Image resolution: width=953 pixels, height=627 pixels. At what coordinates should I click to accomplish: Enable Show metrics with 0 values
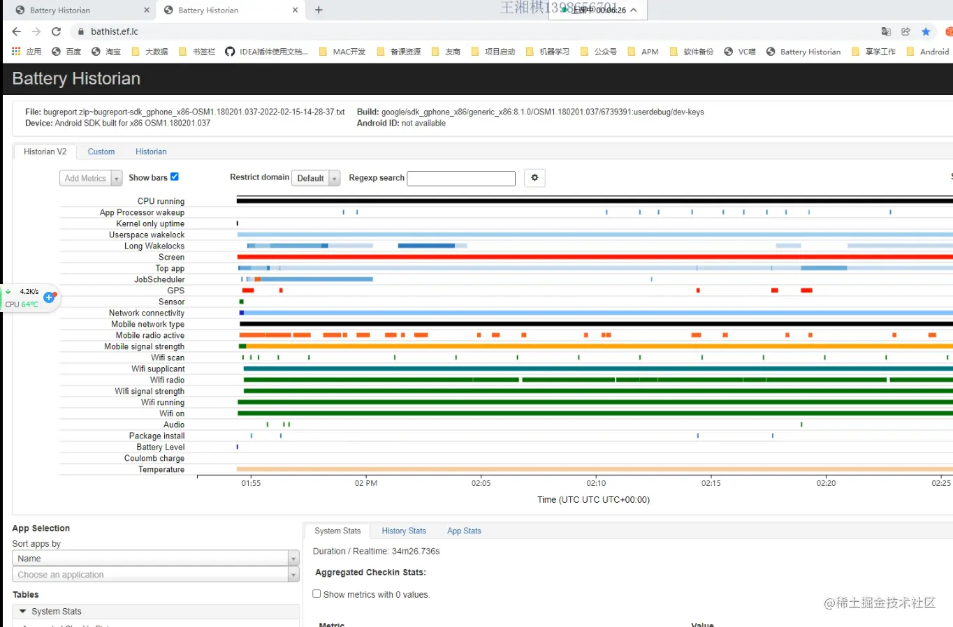click(x=317, y=593)
